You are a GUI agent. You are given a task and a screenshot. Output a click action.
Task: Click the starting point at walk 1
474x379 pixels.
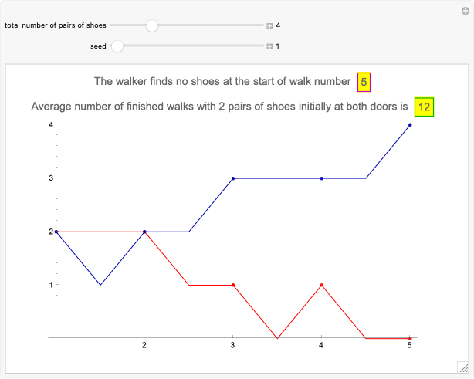click(56, 232)
